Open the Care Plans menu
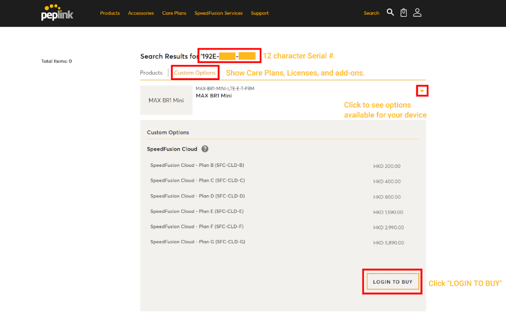 coord(174,13)
